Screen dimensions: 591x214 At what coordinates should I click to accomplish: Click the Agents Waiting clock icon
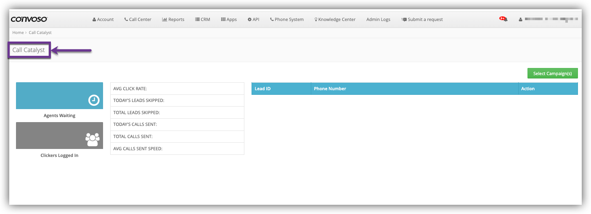point(94,100)
